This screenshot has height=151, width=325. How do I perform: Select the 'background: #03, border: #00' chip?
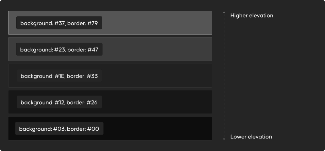[59, 128]
